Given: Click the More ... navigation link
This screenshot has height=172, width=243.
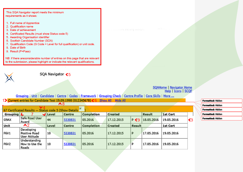Looking at the screenshot, I should [x=169, y=96].
